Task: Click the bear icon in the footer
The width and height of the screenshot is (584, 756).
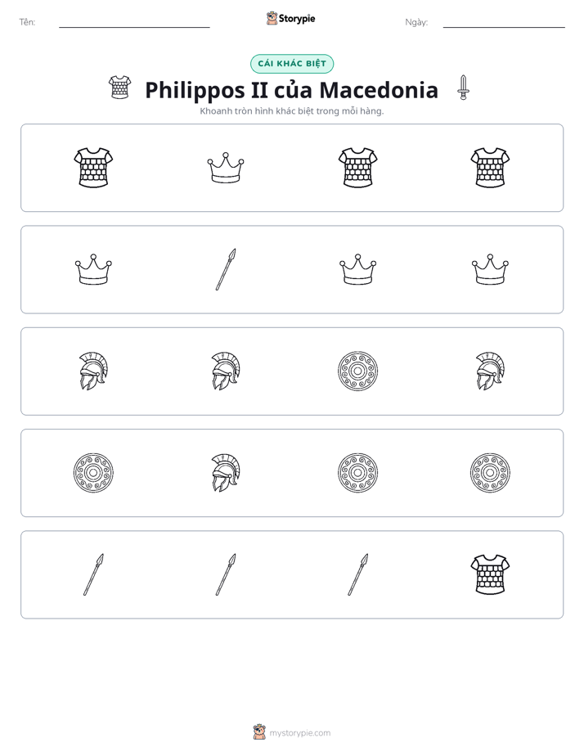Action: coord(259,732)
